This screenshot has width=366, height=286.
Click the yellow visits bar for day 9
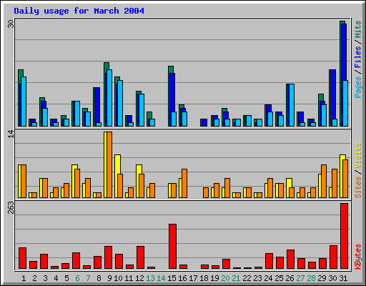point(105,164)
